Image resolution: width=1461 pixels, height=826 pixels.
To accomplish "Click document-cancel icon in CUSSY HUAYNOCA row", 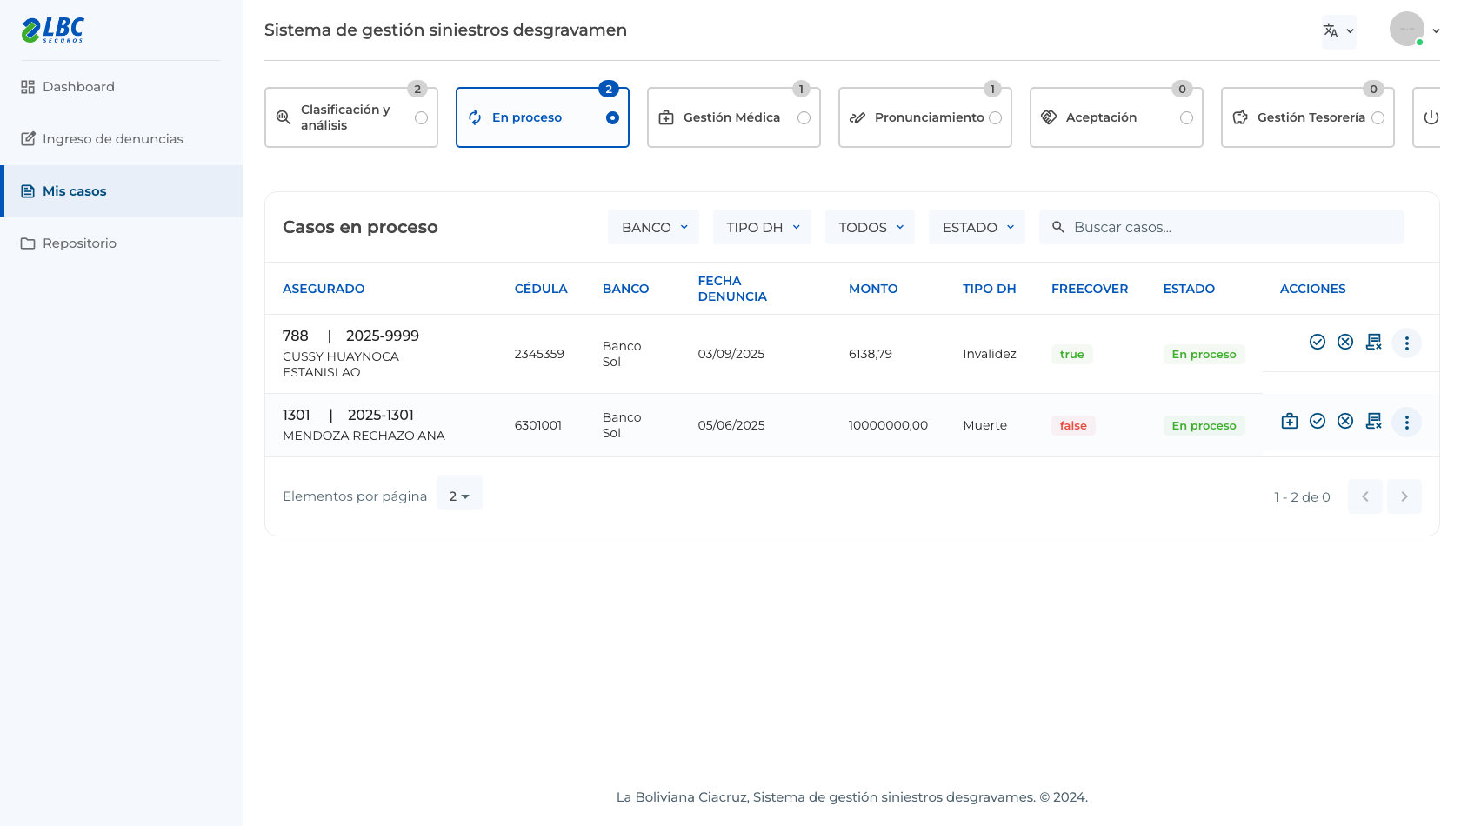I will pyautogui.click(x=1374, y=342).
